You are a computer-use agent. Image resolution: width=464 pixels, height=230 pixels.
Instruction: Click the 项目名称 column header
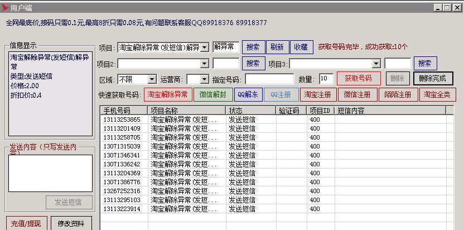(186, 111)
